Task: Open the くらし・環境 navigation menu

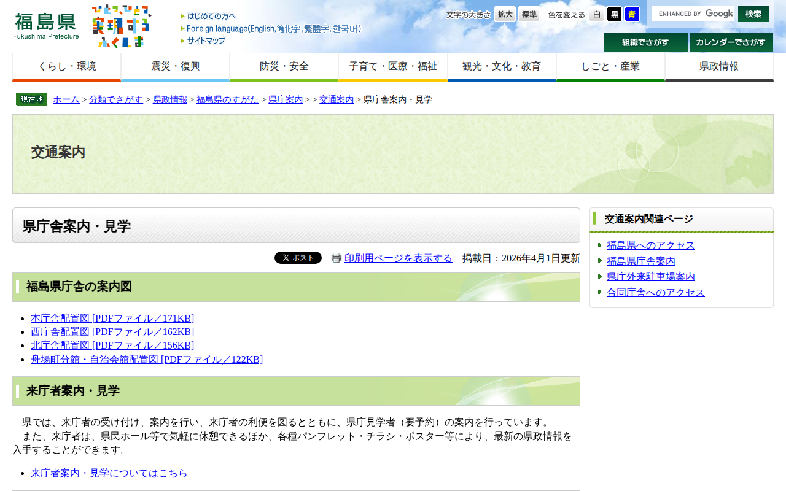Action: [66, 65]
